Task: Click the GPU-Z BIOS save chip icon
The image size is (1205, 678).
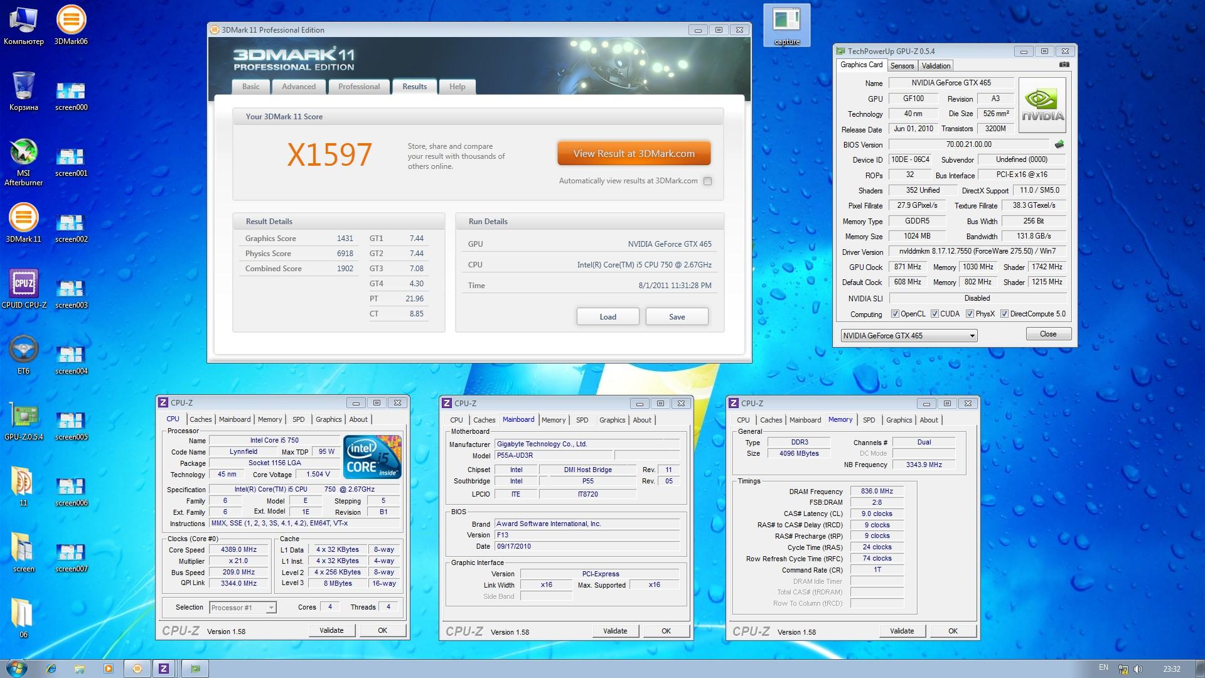Action: [x=1059, y=144]
